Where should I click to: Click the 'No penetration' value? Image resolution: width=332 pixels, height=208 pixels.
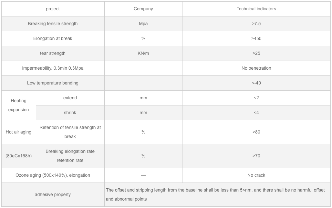tap(256, 68)
